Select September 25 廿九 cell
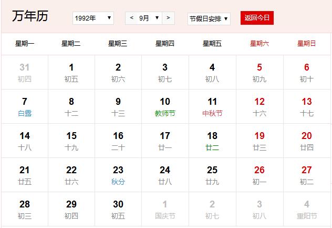The height and width of the screenshot is (228, 332). tap(212, 175)
